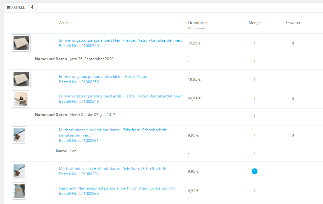Viewport: 323px width, 204px height.
Task: Open first Erinnerungsbox klein thumbnail image
Action: [x=21, y=43]
